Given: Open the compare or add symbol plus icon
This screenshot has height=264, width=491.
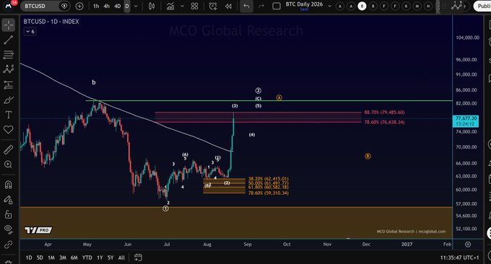Looking at the screenshot, I should pyautogui.click(x=79, y=6).
